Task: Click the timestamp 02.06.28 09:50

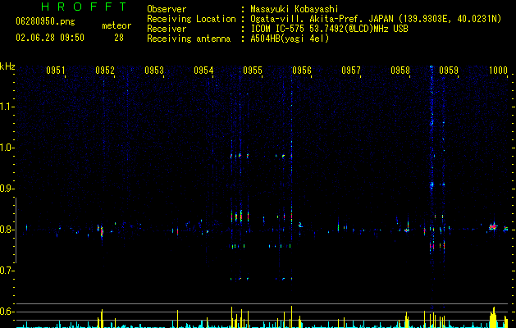Action: [x=50, y=38]
